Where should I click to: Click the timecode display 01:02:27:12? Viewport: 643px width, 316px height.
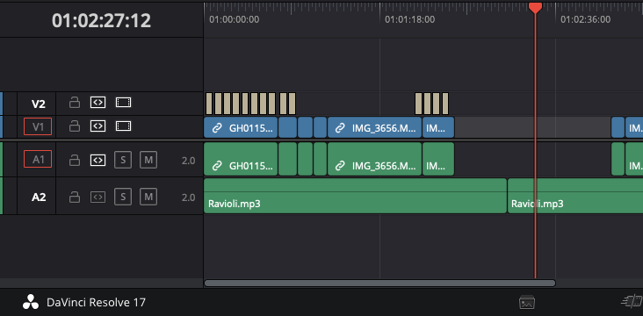101,20
